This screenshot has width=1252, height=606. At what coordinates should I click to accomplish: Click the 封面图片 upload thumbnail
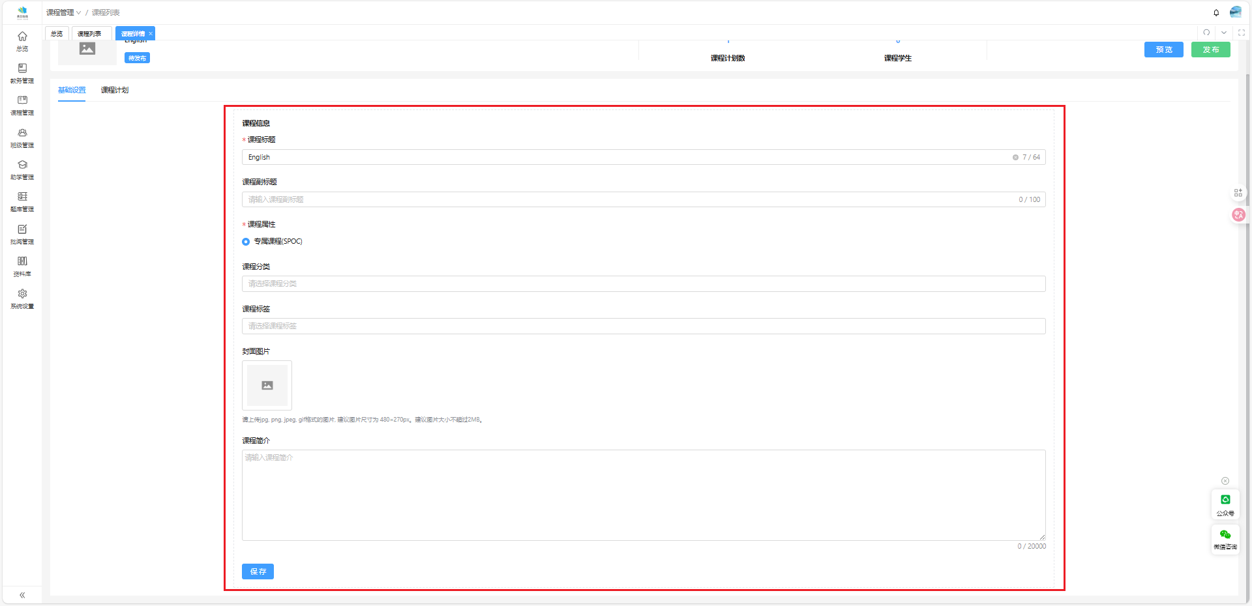coord(267,385)
